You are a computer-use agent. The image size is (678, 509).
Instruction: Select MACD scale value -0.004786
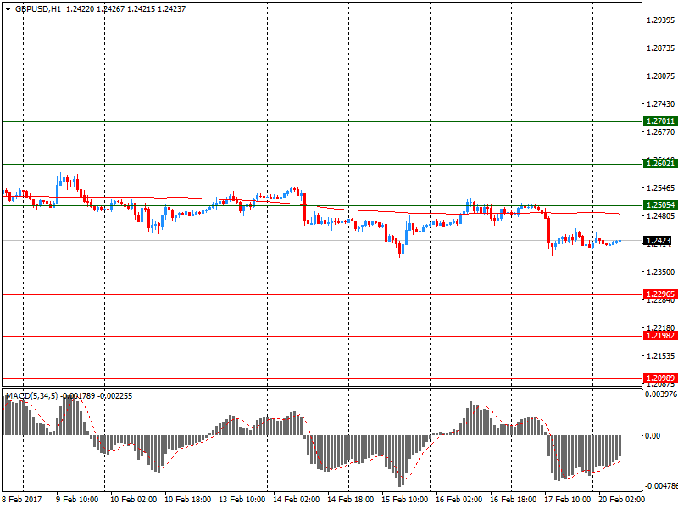[661, 485]
